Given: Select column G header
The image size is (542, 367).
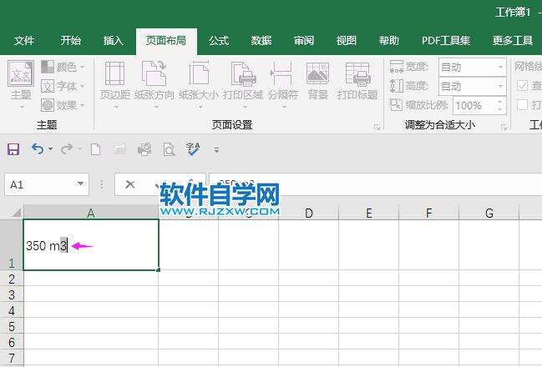Looking at the screenshot, I should click(489, 213).
